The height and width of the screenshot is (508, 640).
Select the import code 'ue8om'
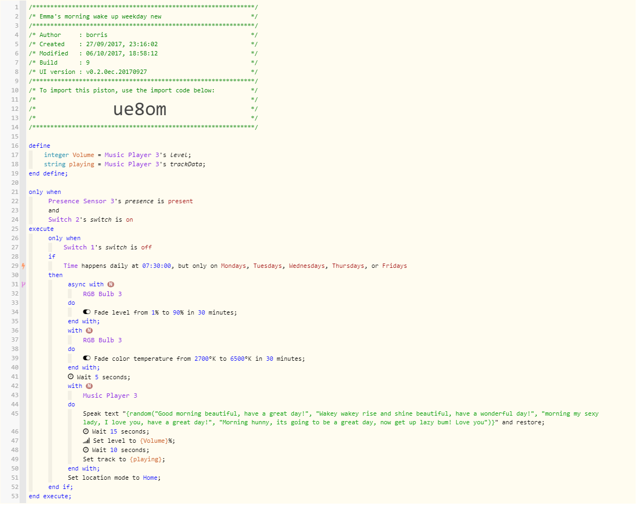click(140, 109)
